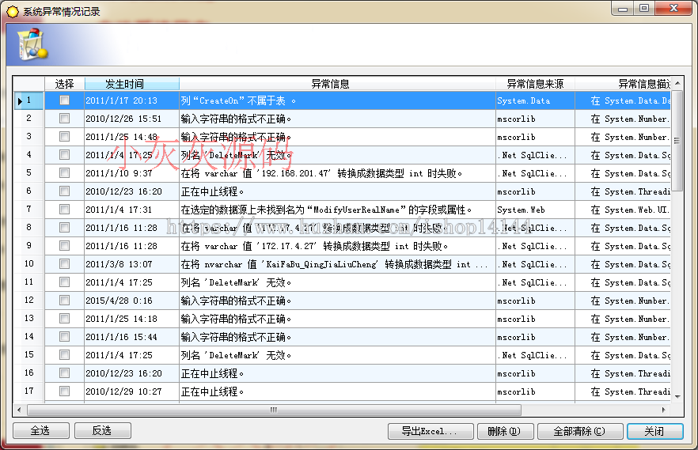Click the '172.17.4.27' error cell in row 9
The width and height of the screenshot is (698, 450).
[x=337, y=246]
